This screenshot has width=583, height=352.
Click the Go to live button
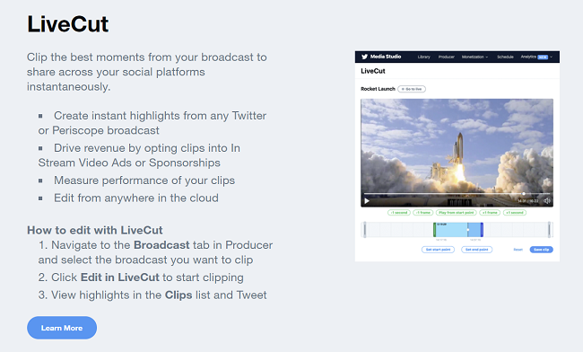point(412,89)
